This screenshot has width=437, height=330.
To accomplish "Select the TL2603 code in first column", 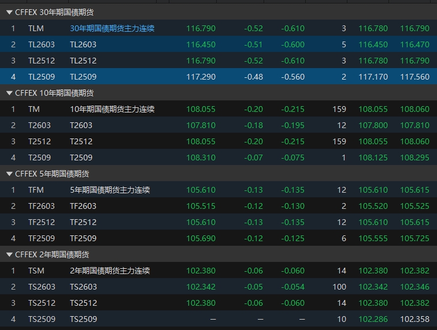I will tap(42, 44).
